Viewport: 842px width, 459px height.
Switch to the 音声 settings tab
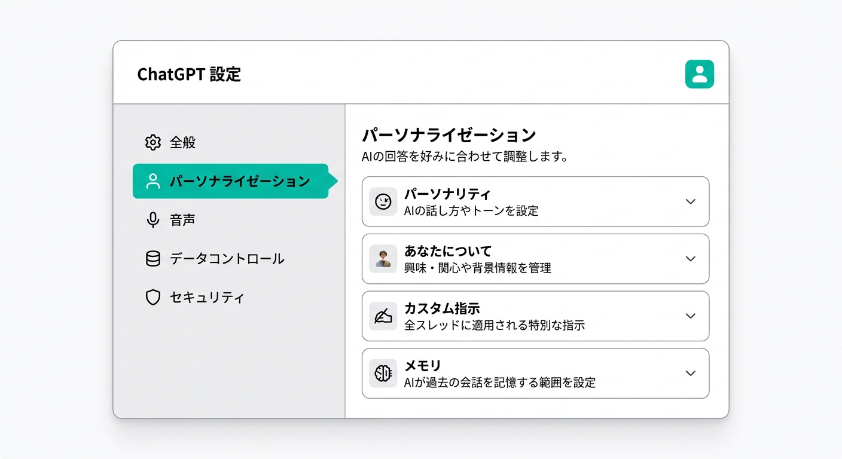point(182,220)
